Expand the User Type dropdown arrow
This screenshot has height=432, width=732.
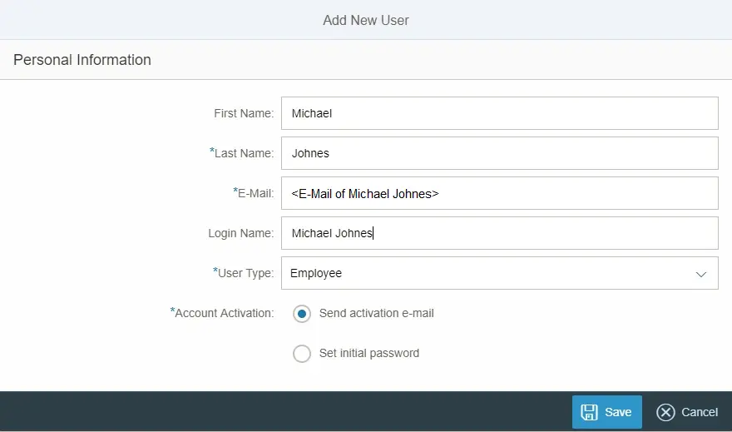[x=701, y=274]
